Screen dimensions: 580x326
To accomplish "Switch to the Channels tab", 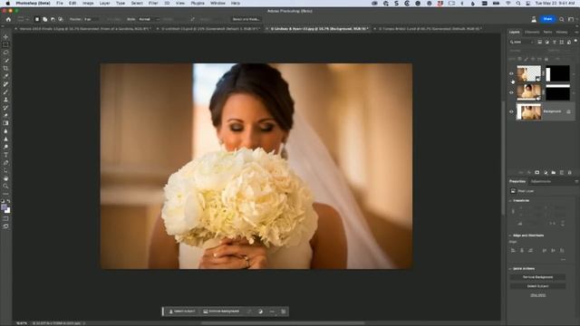I will click(x=532, y=33).
